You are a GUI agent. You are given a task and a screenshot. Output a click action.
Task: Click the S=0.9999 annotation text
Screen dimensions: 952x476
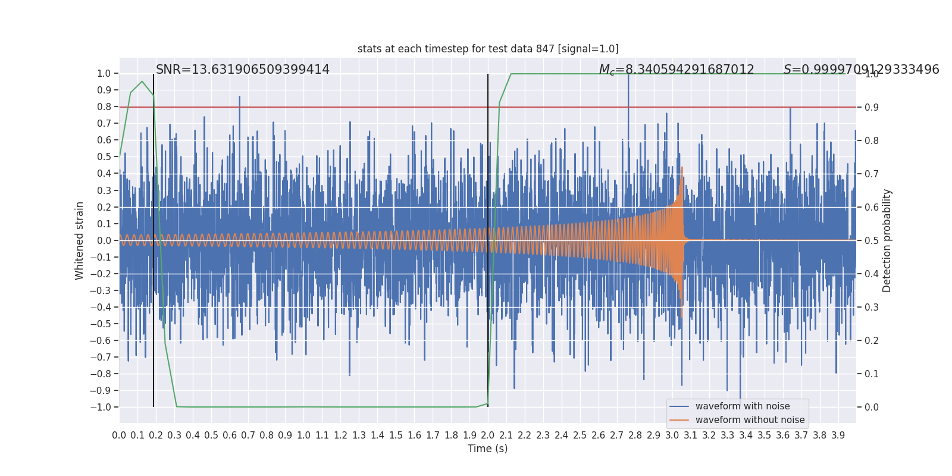click(x=861, y=70)
